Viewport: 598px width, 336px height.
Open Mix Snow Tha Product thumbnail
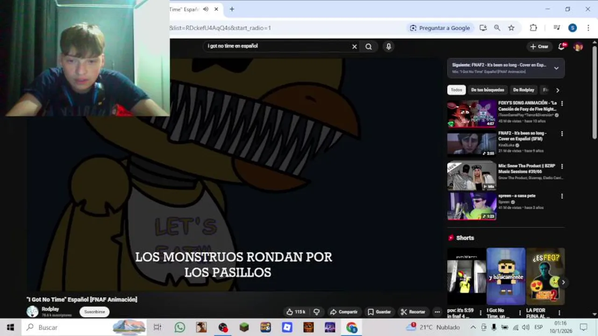point(471,176)
